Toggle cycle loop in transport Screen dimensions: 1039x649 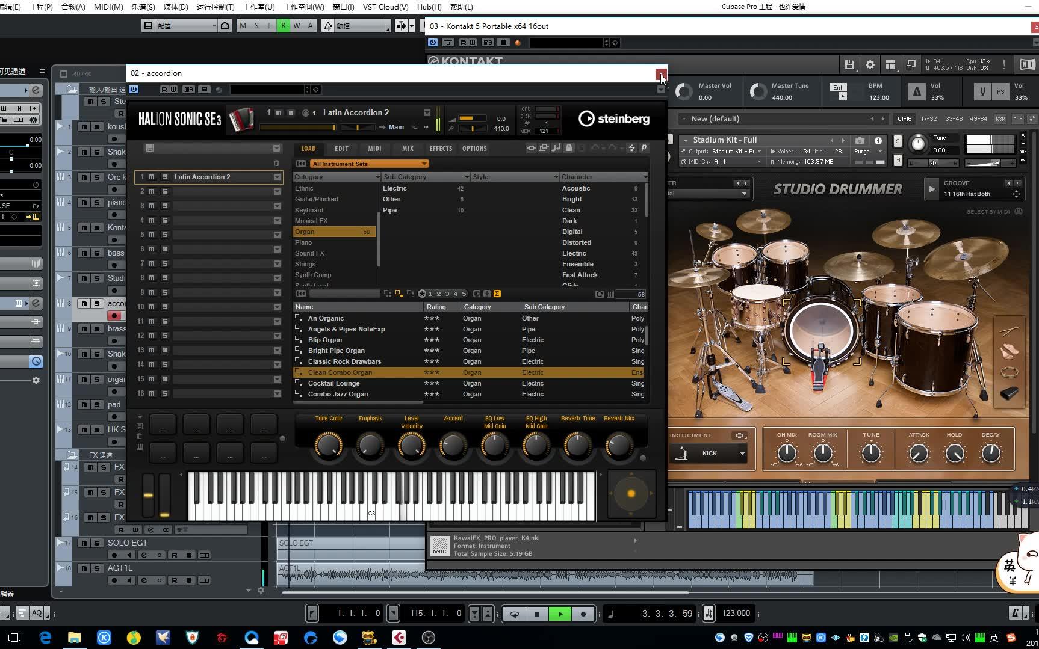pos(514,614)
